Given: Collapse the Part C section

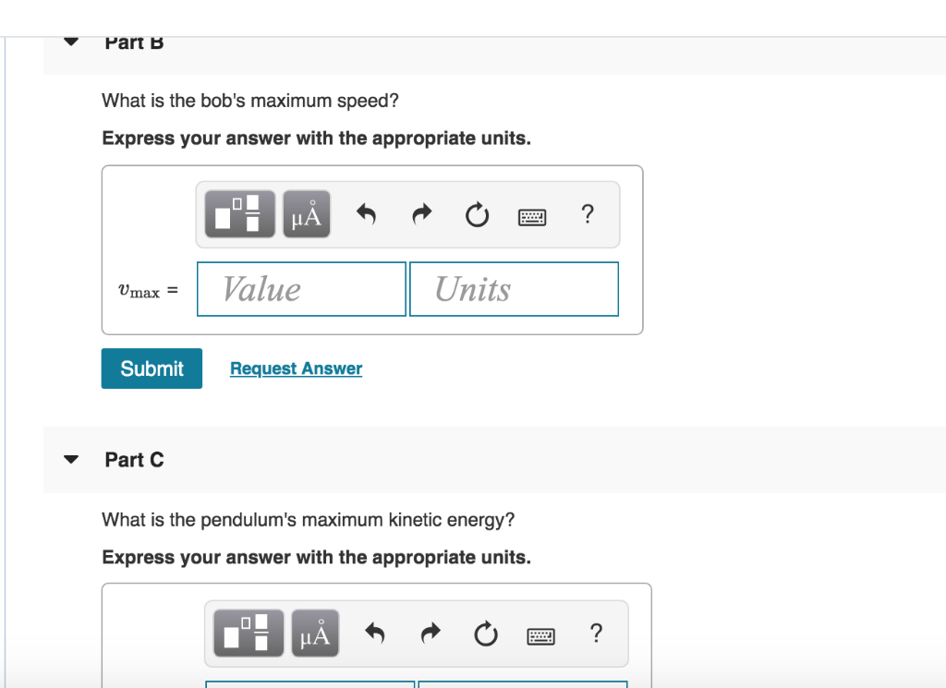Looking at the screenshot, I should click(70, 458).
